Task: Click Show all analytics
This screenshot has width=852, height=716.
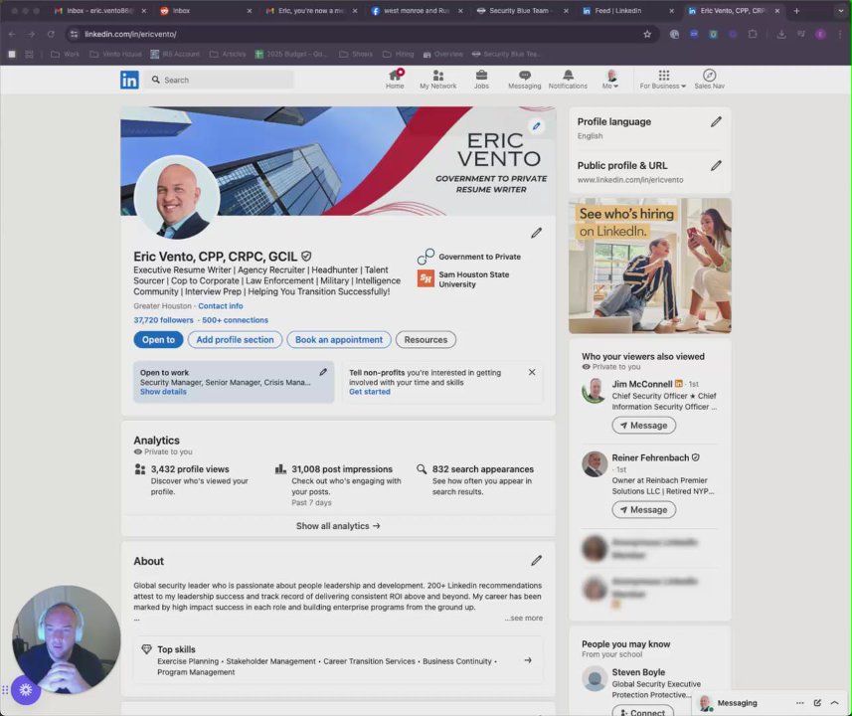Action: pos(338,526)
